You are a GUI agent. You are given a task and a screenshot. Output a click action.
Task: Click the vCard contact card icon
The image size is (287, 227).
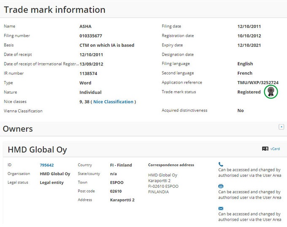[265, 149]
